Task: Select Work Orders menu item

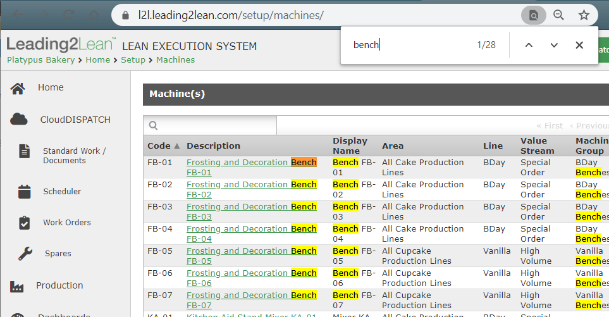Action: click(x=67, y=223)
